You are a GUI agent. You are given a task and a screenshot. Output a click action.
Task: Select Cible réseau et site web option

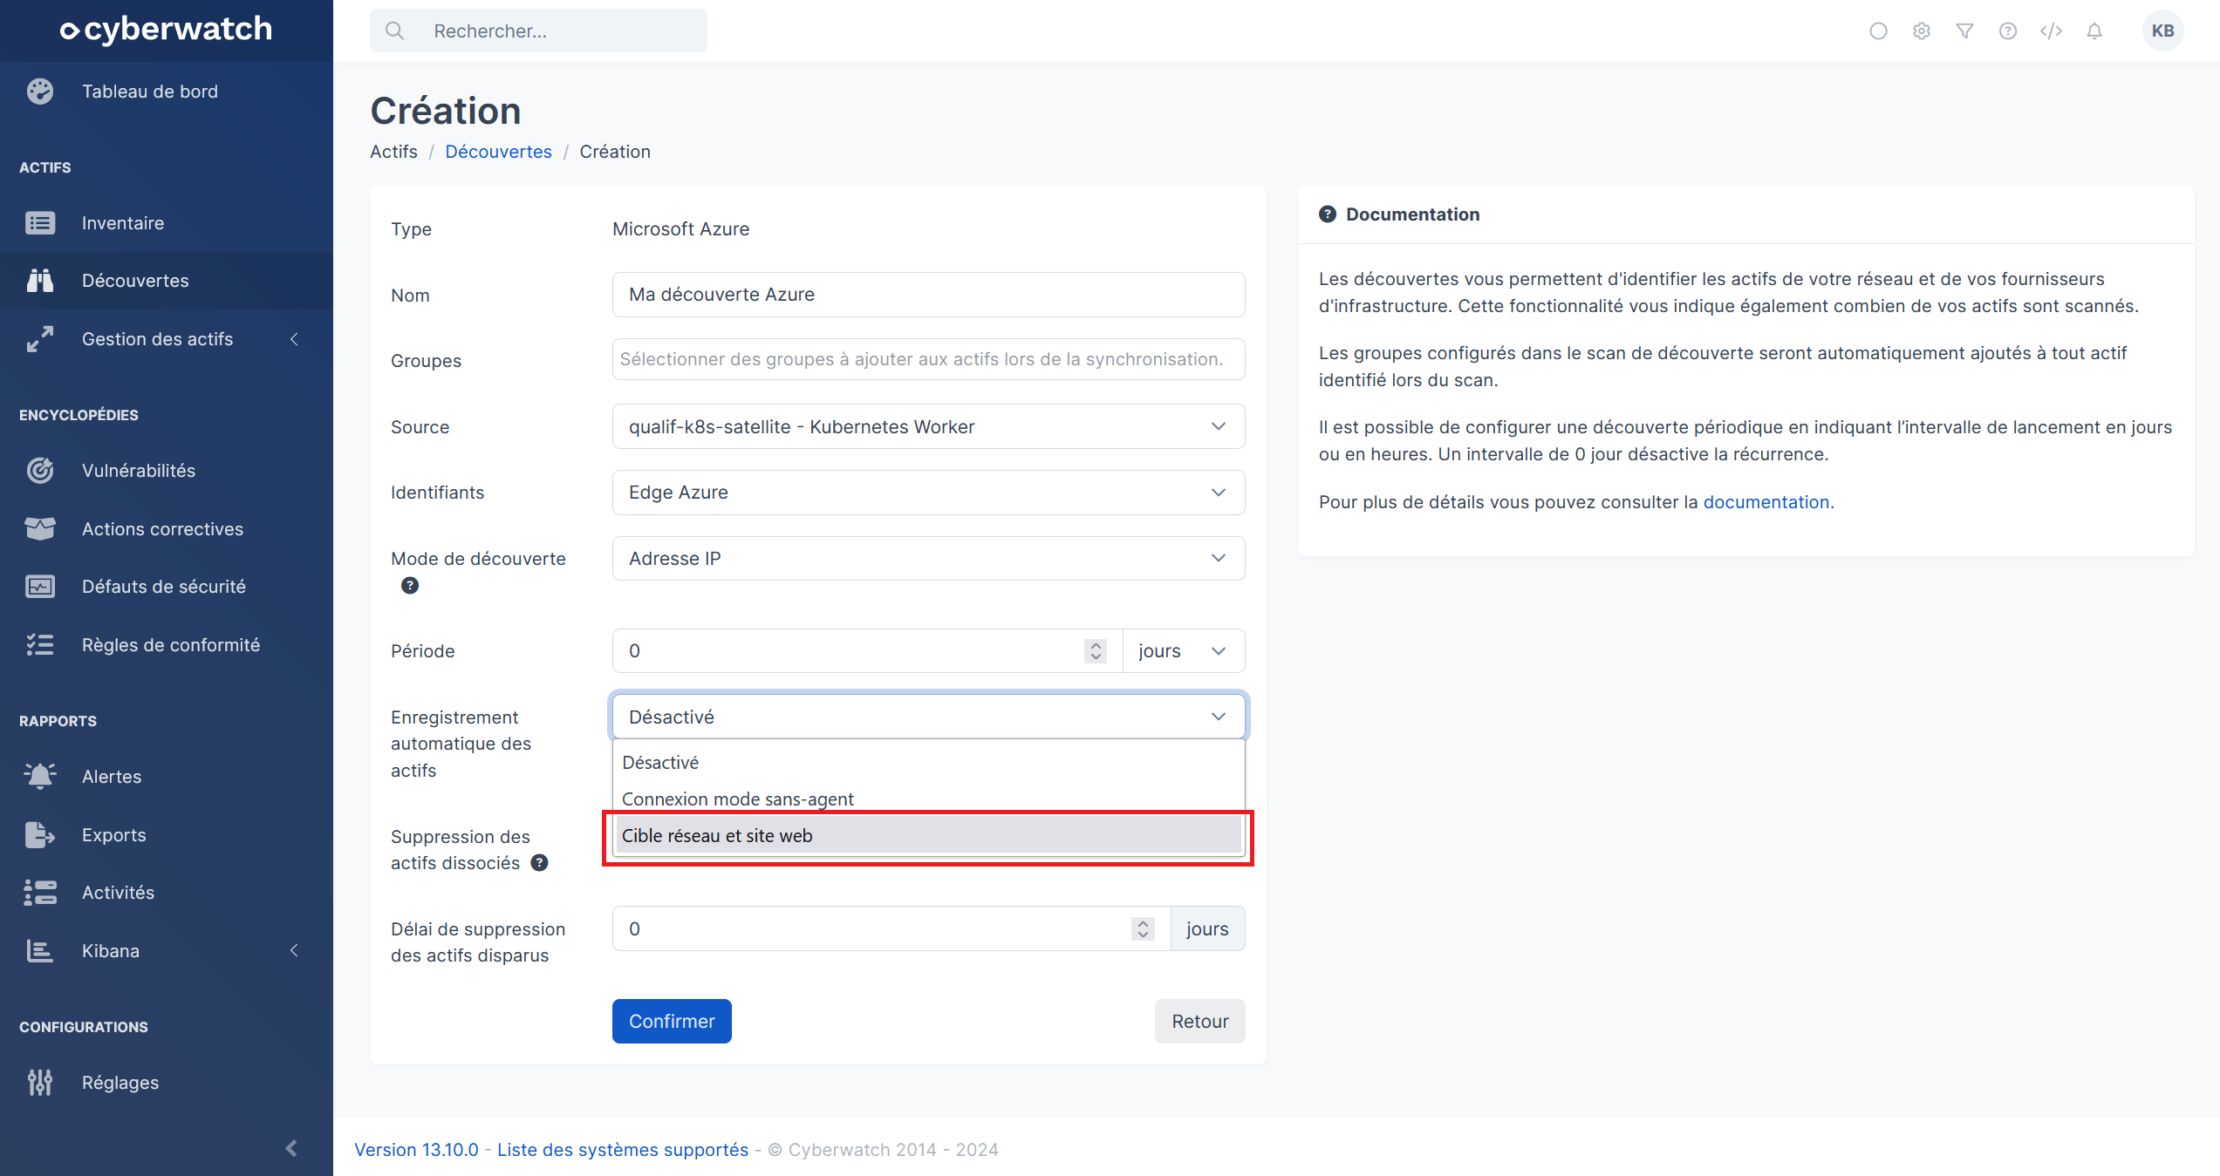(928, 836)
